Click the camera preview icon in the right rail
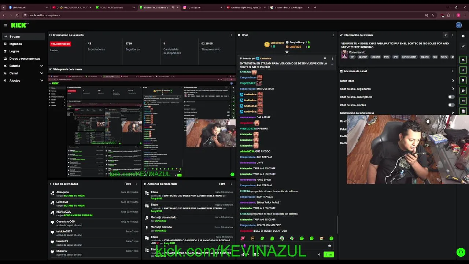469x264 pixels. (x=464, y=59)
